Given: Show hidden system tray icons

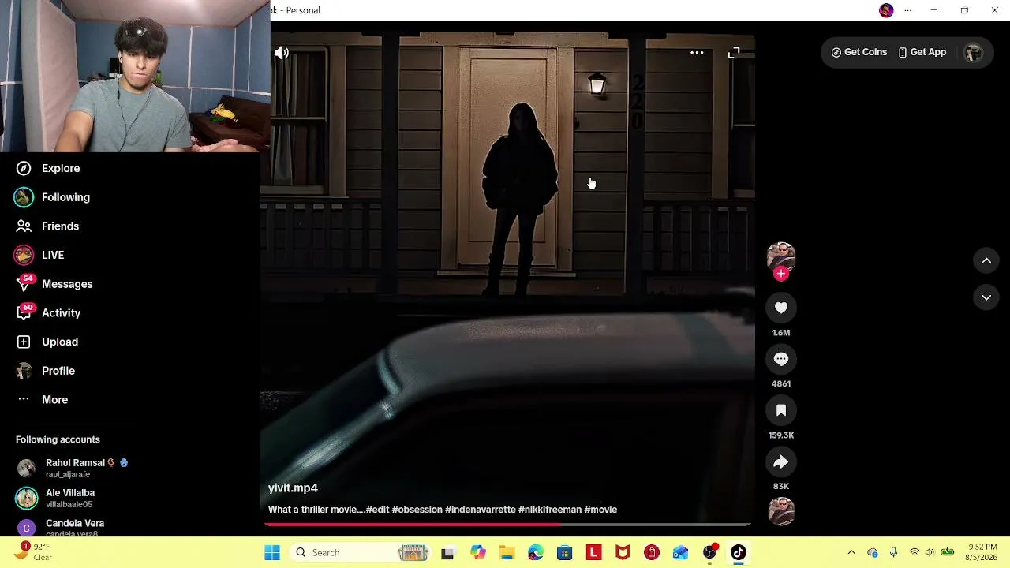Looking at the screenshot, I should coord(851,552).
